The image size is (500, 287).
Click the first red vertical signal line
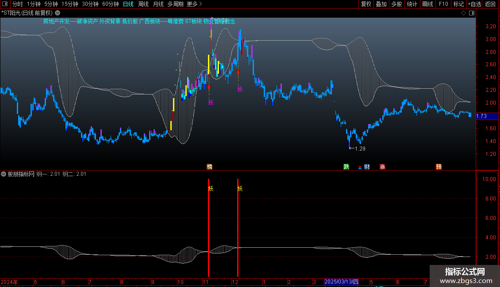tap(208, 228)
